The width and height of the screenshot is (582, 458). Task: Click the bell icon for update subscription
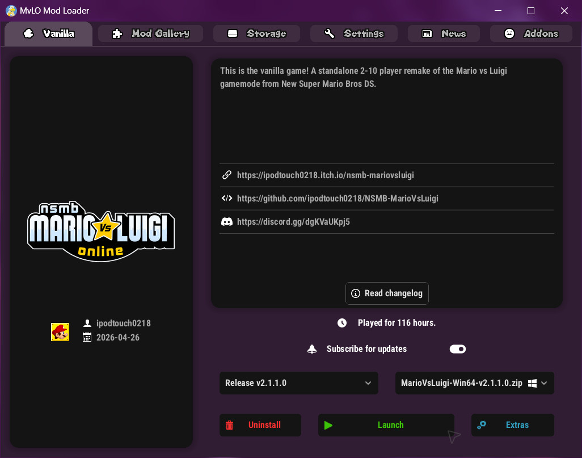312,349
